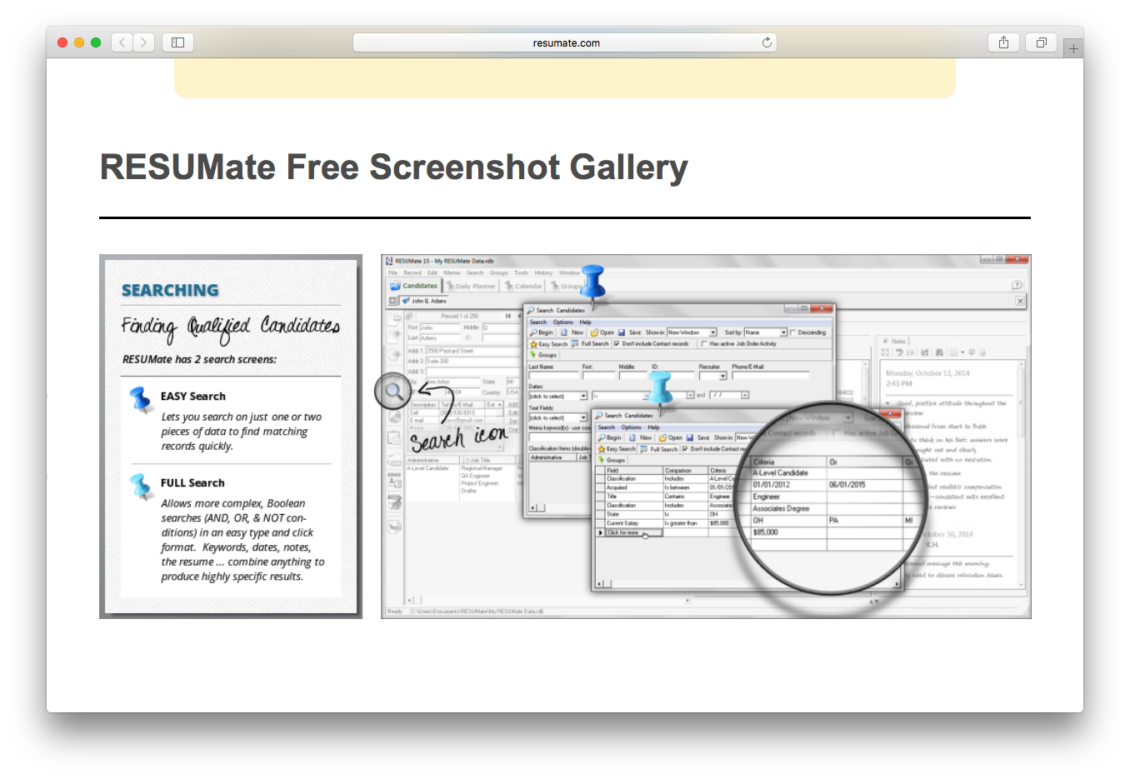This screenshot has height=779, width=1130.
Task: Click the magnified '$85,000' criteria cell
Action: 788,532
